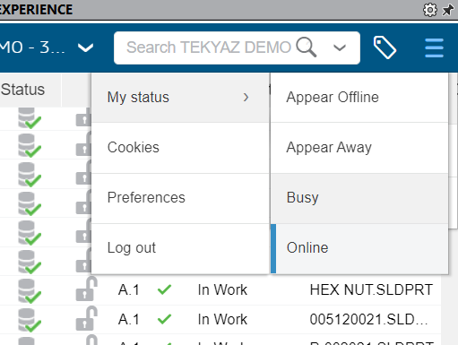This screenshot has width=458, height=345.
Task: Click the My status arrow chevron
Action: click(x=246, y=97)
